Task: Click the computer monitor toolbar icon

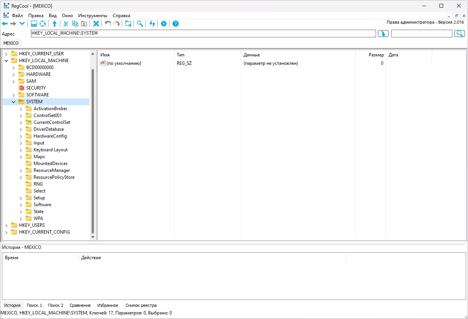Action: [34, 24]
